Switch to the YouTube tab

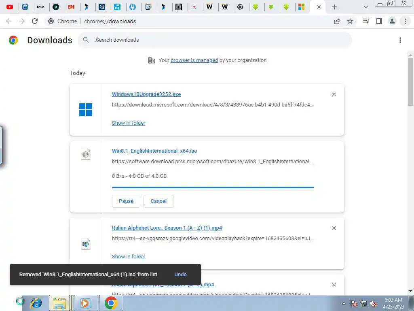coord(10,7)
